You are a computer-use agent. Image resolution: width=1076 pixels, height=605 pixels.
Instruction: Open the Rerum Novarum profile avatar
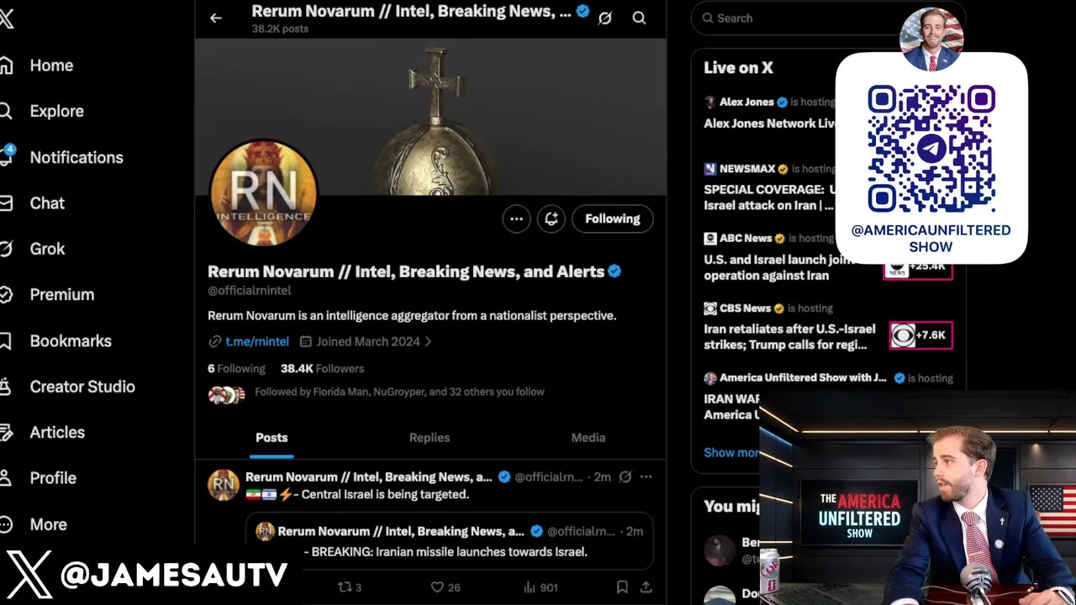[263, 193]
